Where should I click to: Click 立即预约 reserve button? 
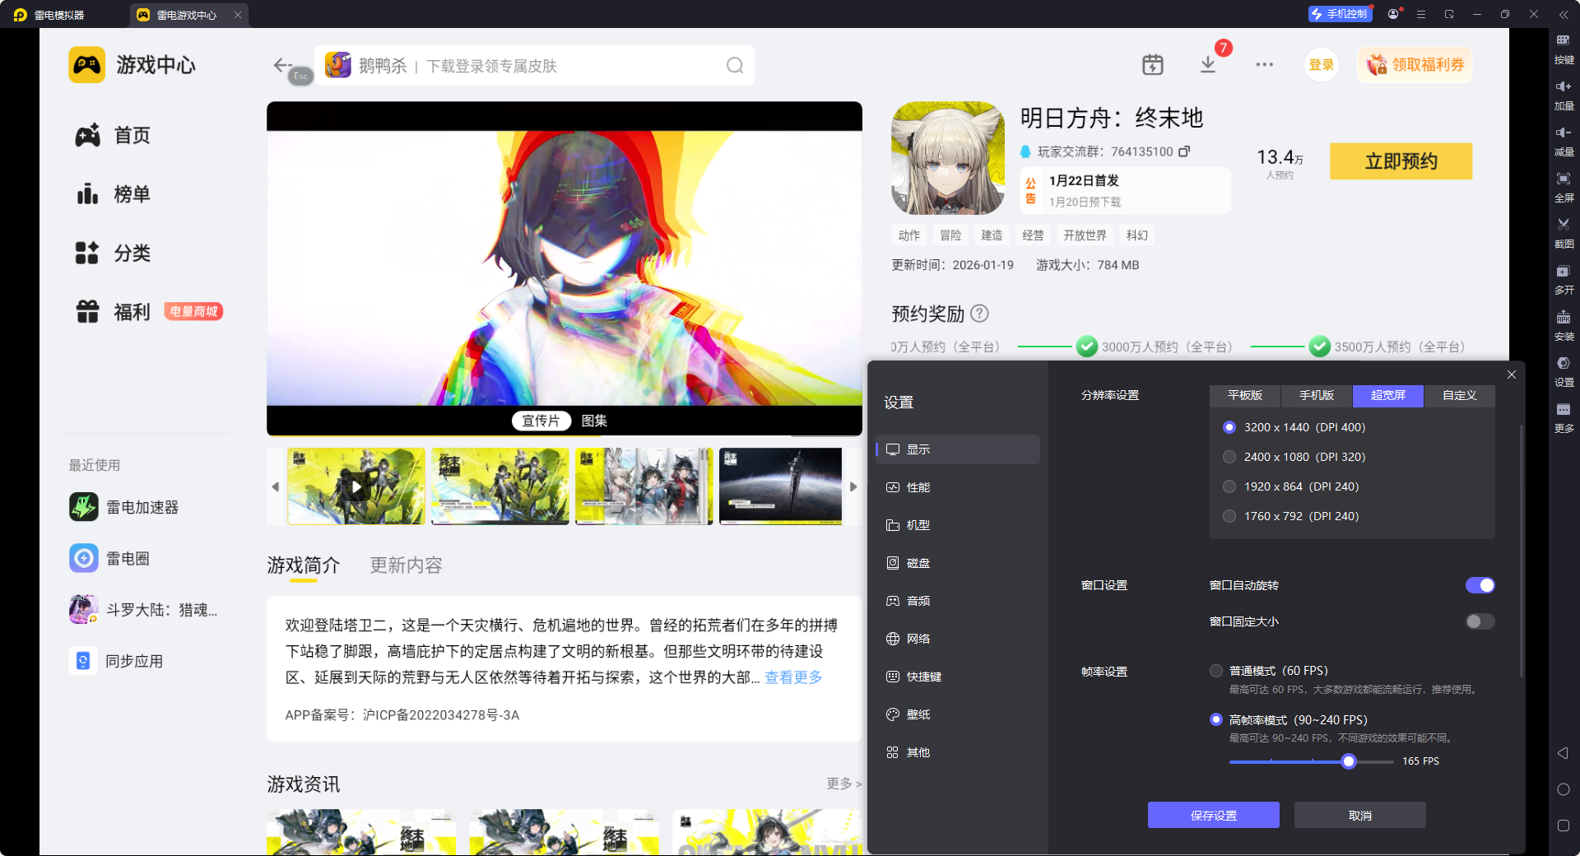pos(1401,161)
